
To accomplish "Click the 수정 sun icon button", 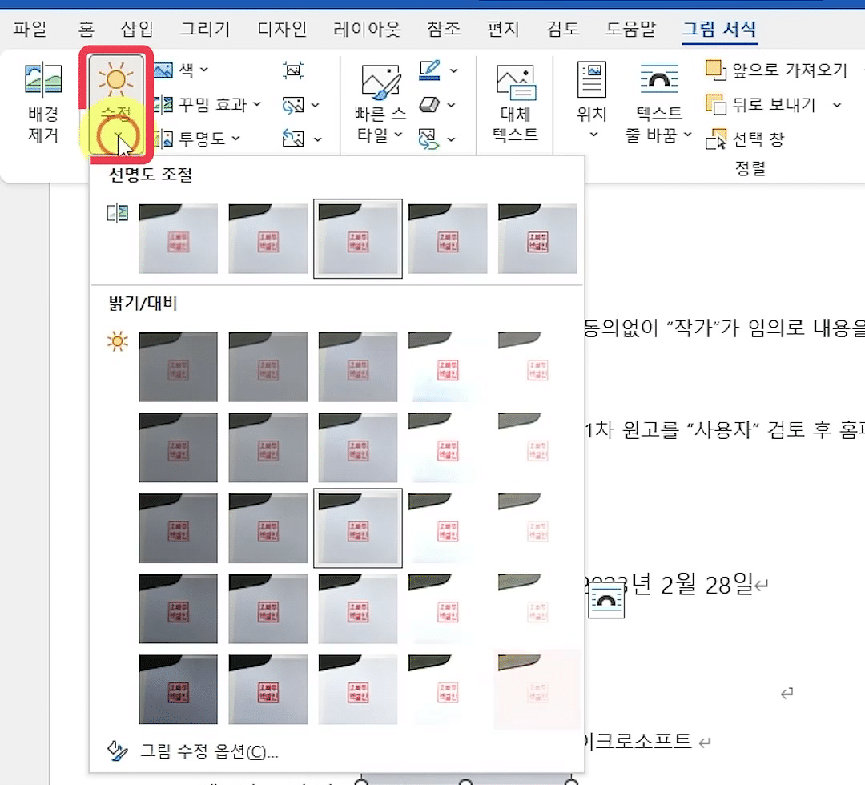I will click(x=116, y=81).
